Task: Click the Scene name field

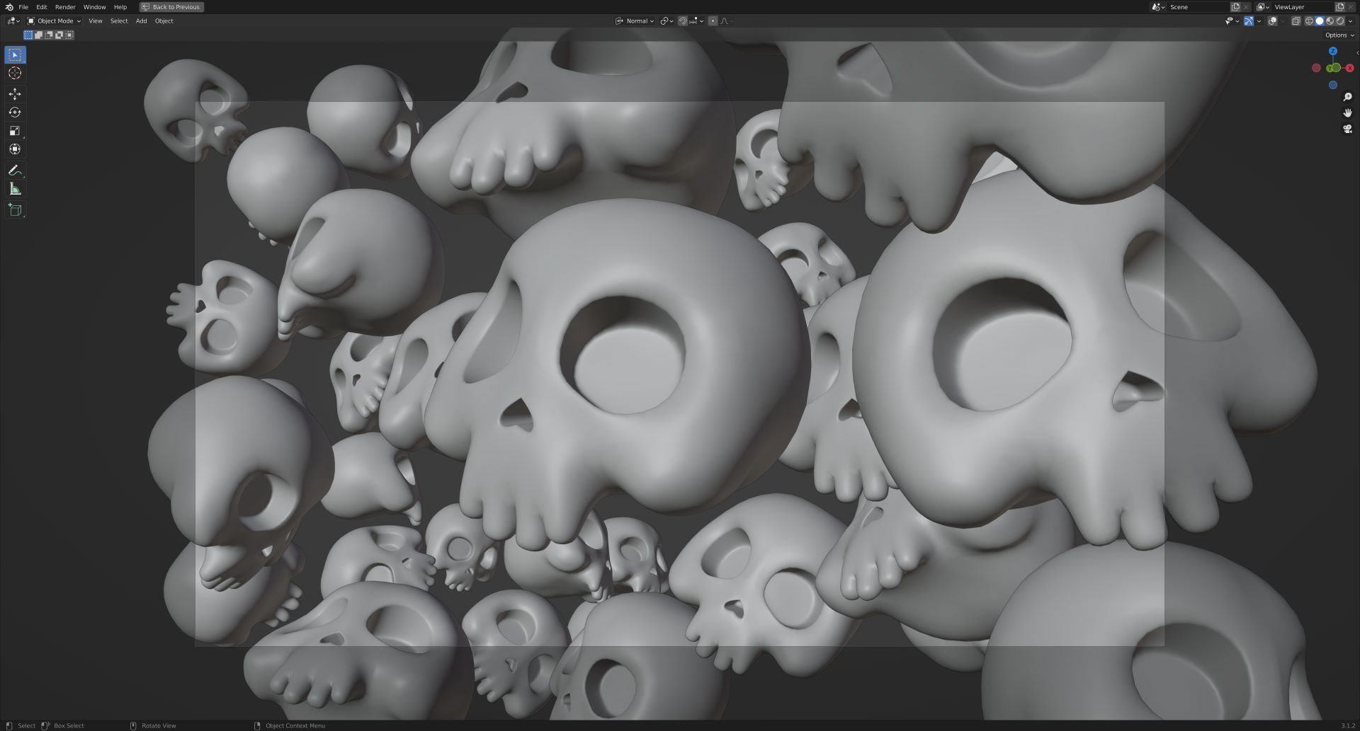Action: (1198, 7)
